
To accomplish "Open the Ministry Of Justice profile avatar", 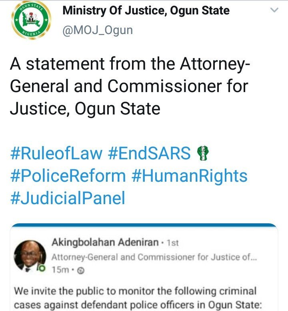I will [x=31, y=20].
